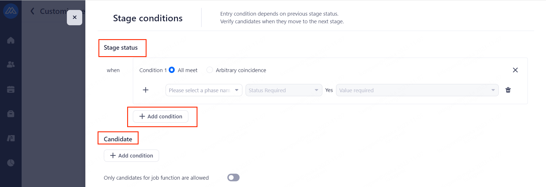Open the people icon in sidebar
Image resolution: width=546 pixels, height=187 pixels.
11,65
